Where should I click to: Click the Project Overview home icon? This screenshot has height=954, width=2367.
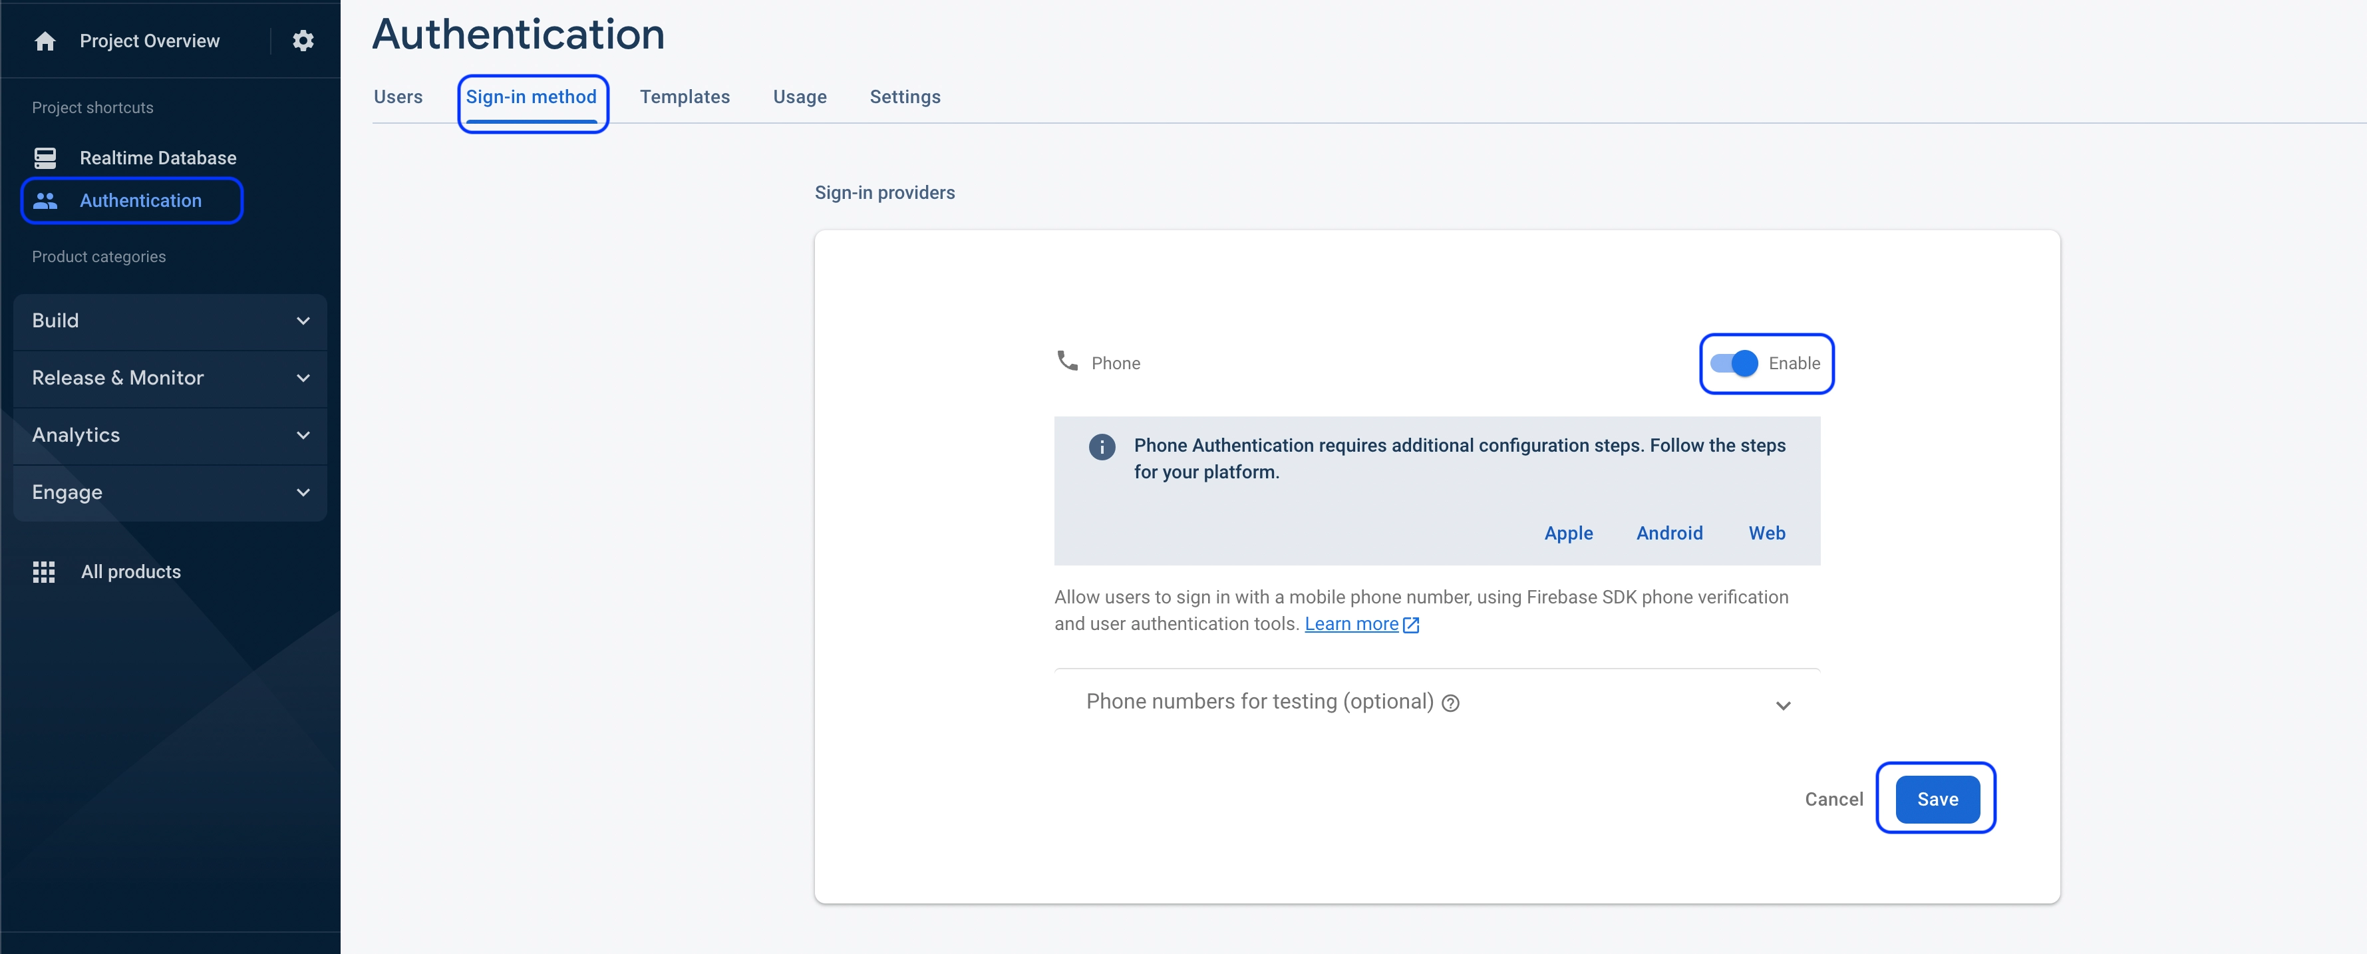pos(45,41)
